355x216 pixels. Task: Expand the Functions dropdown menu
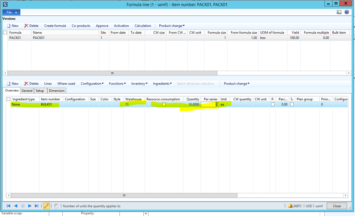click(117, 84)
